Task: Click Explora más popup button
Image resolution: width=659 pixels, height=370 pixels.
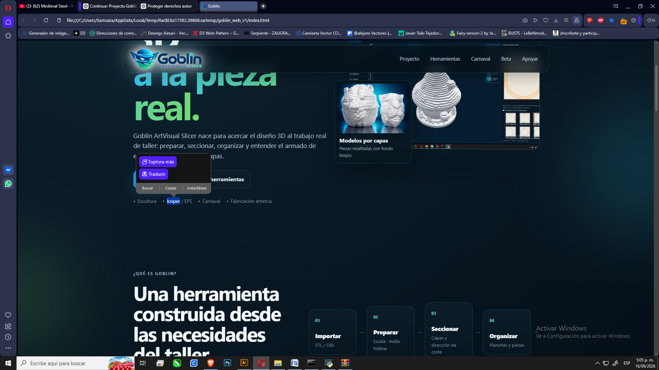Action: (158, 162)
